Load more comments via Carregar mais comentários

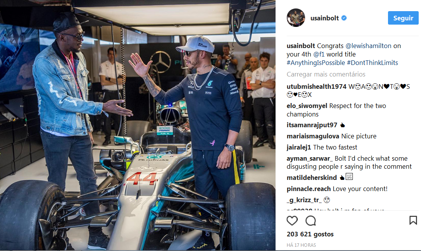click(326, 74)
